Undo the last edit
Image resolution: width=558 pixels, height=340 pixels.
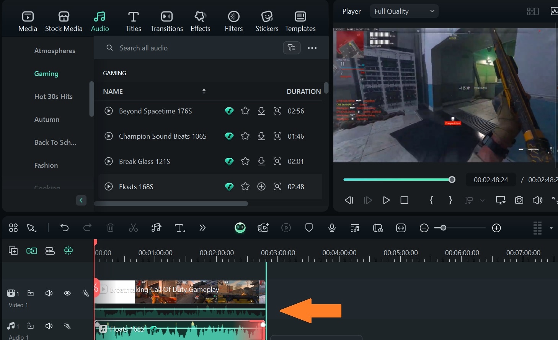(x=64, y=228)
